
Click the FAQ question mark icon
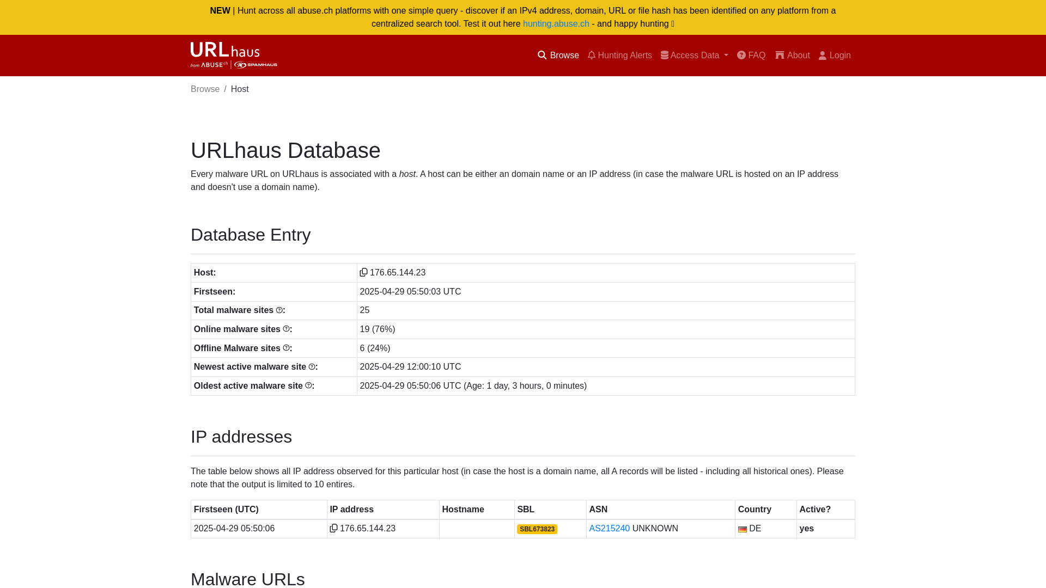click(741, 56)
